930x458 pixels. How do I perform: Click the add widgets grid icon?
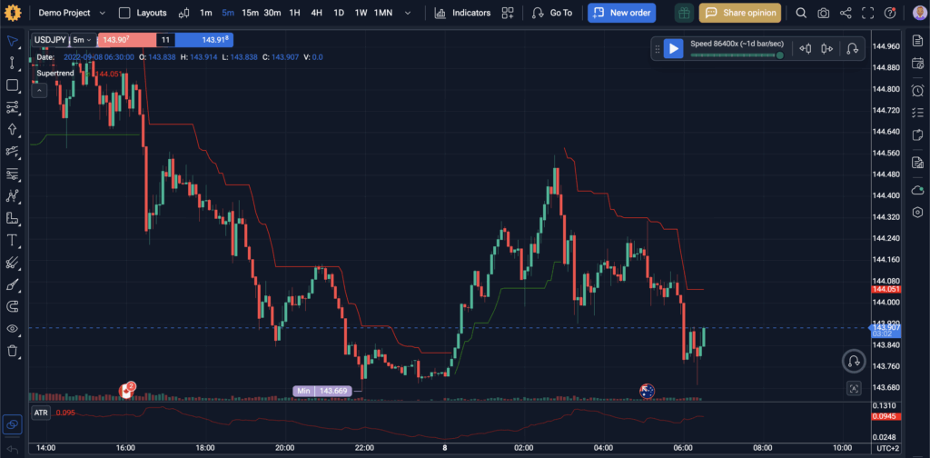point(507,13)
